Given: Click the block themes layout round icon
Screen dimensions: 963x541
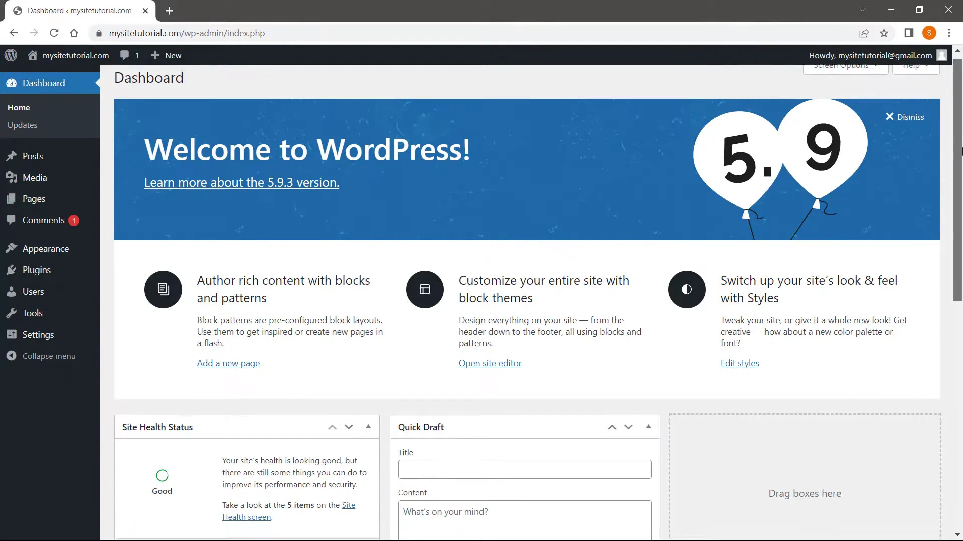Looking at the screenshot, I should coord(425,289).
